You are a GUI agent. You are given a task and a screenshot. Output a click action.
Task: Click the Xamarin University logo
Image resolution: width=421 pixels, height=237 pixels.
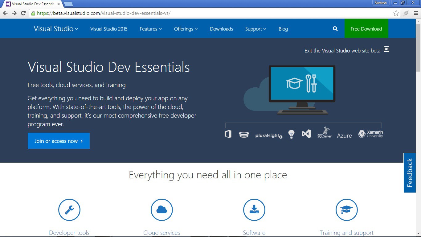[370, 134]
